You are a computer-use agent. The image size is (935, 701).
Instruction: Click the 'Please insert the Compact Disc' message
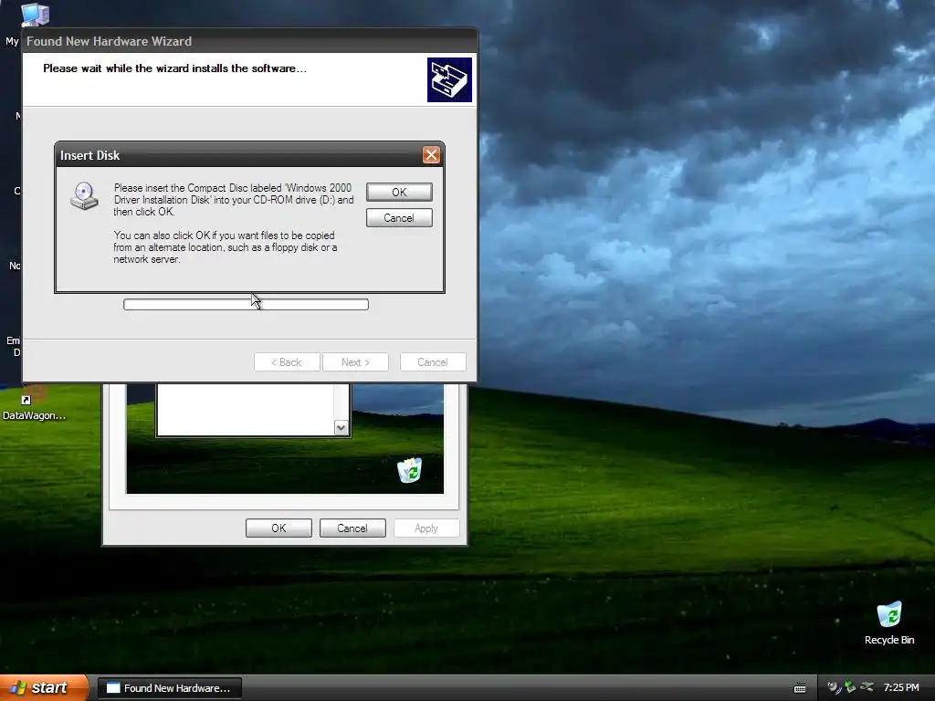tap(234, 200)
